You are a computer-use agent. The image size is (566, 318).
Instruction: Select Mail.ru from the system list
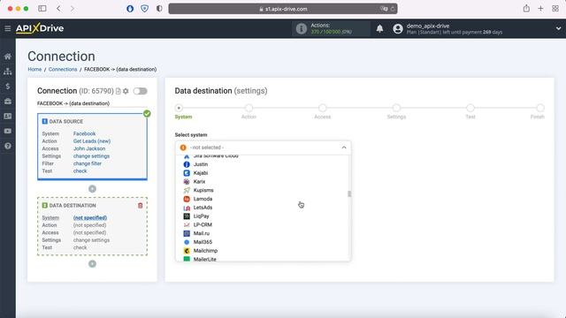coord(263,233)
